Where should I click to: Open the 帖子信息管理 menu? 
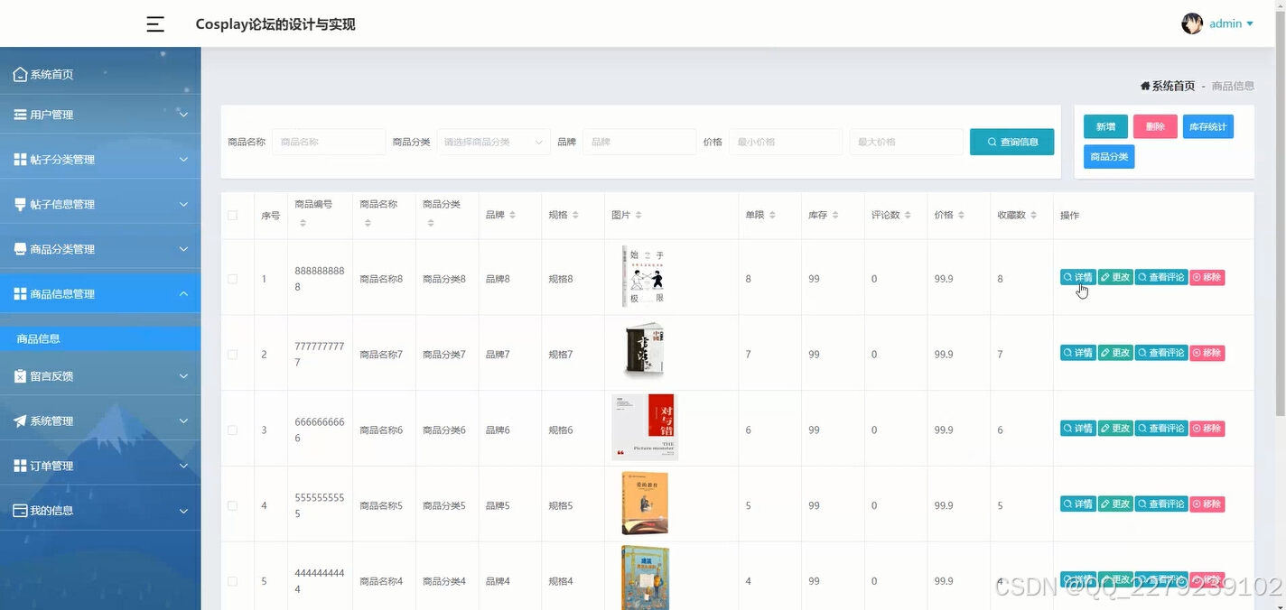tap(99, 203)
